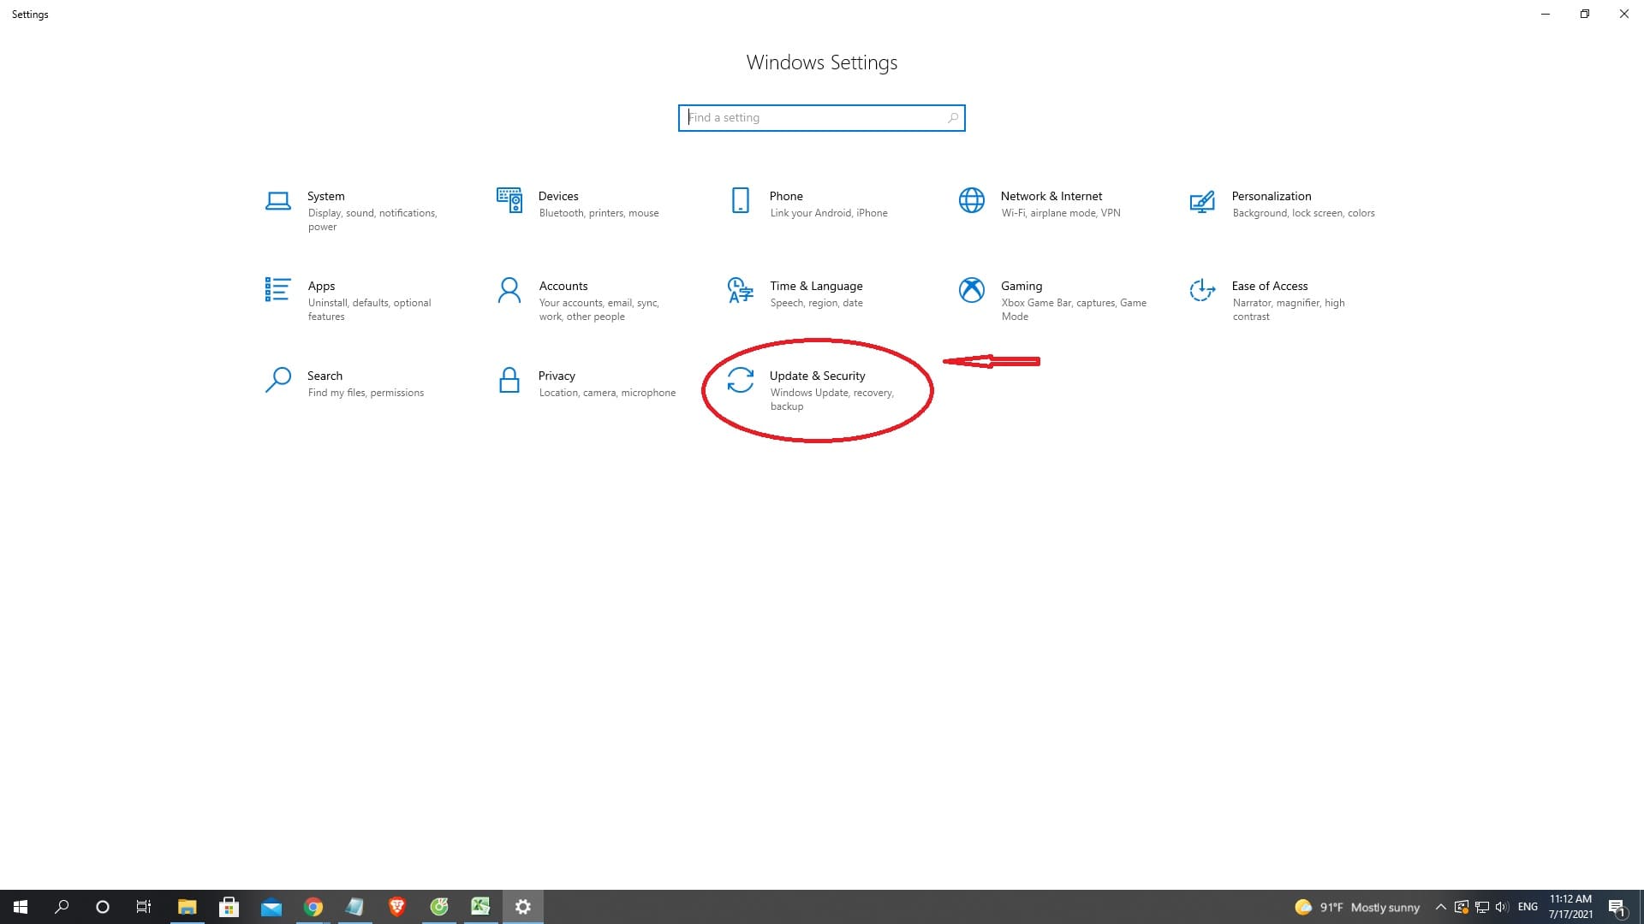This screenshot has width=1644, height=924.
Task: Open the Accounts person icon
Action: click(x=509, y=290)
